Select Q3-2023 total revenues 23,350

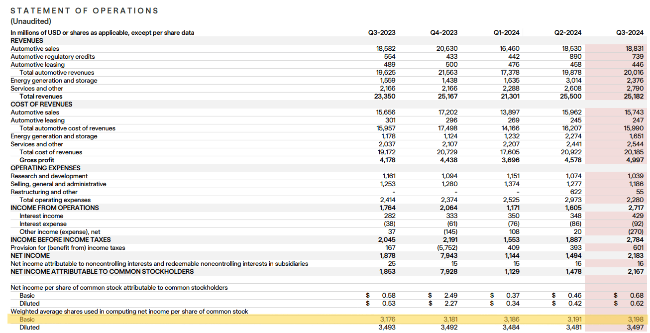click(x=385, y=97)
